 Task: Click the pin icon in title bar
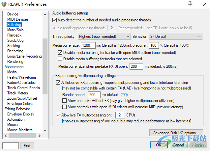click(190, 4)
